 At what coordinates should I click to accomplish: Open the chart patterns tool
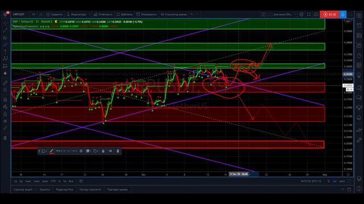5,59
